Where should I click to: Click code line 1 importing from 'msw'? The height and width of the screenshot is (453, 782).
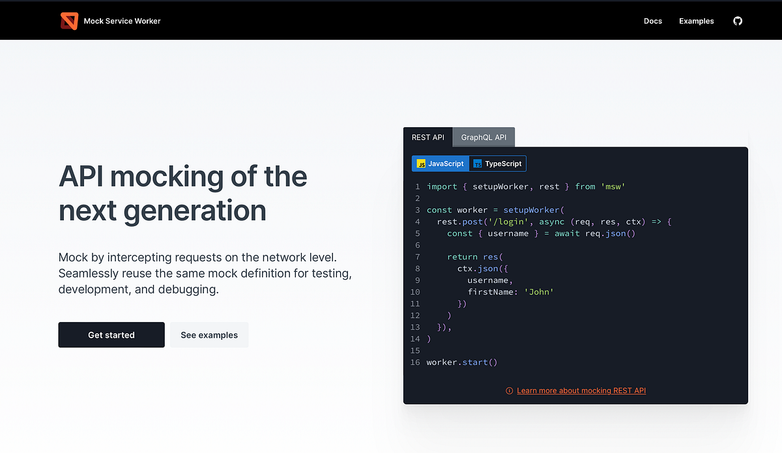point(526,186)
